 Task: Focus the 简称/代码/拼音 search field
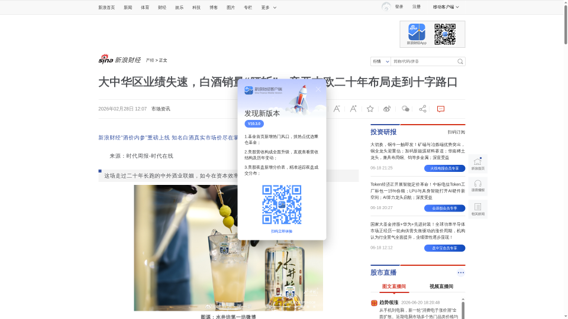click(424, 61)
